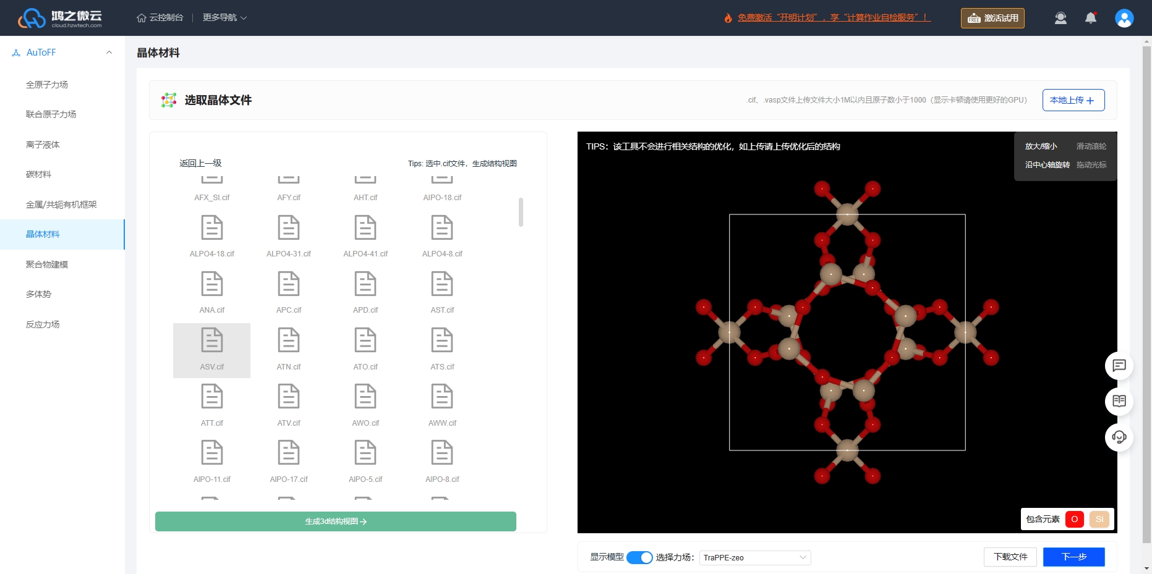Click the AFY.cif file name
The width and height of the screenshot is (1152, 574).
289,198
